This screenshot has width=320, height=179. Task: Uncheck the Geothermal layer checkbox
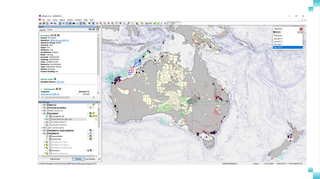(50, 139)
